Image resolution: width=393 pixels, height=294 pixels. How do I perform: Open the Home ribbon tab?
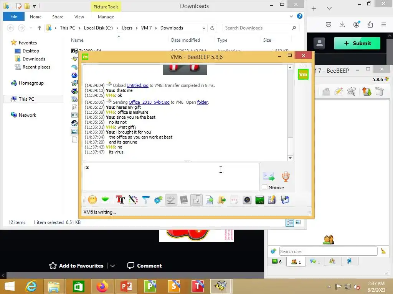(36, 17)
